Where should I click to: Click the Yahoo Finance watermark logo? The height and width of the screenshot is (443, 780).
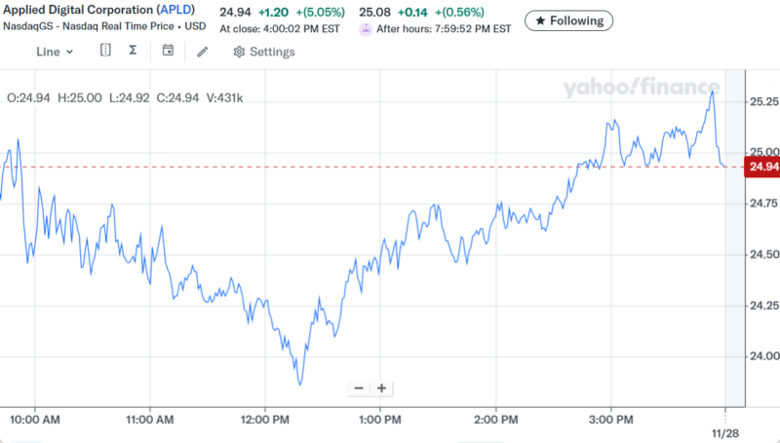coord(641,88)
